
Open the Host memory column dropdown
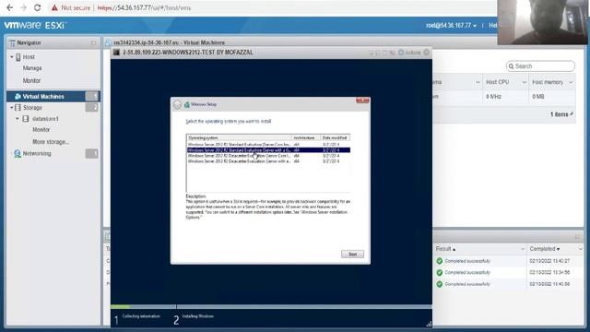(x=571, y=82)
